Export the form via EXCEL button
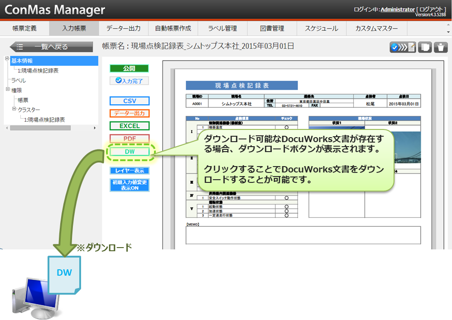Image resolution: width=452 pixels, height=320 pixels. [130, 126]
